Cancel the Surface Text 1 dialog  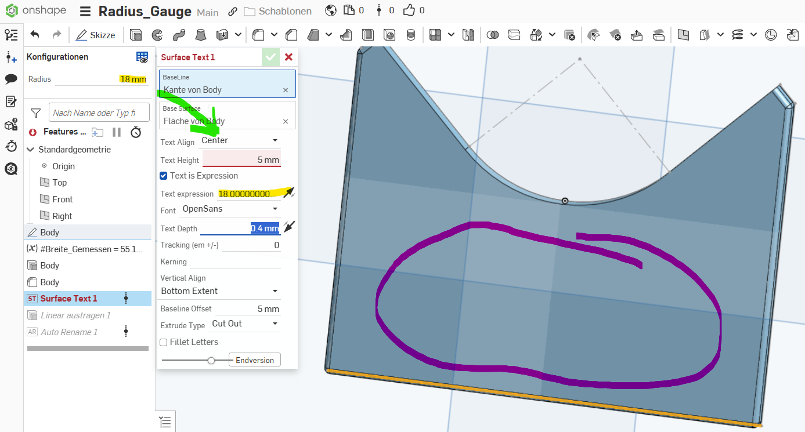[x=288, y=57]
